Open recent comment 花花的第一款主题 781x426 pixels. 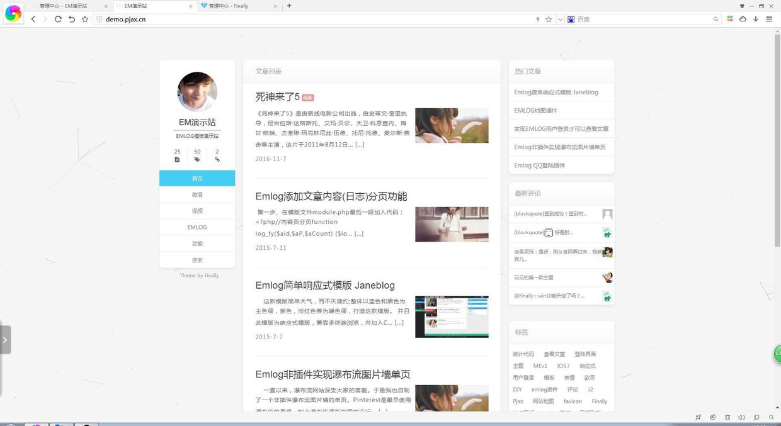(533, 277)
